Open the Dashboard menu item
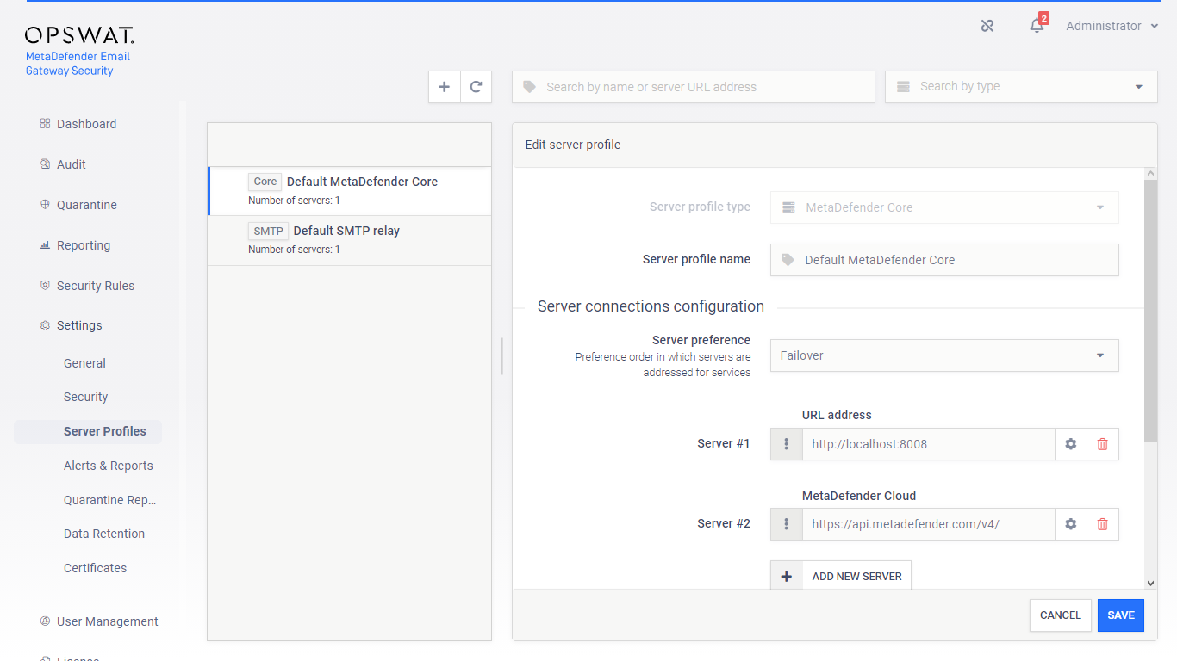 click(86, 124)
